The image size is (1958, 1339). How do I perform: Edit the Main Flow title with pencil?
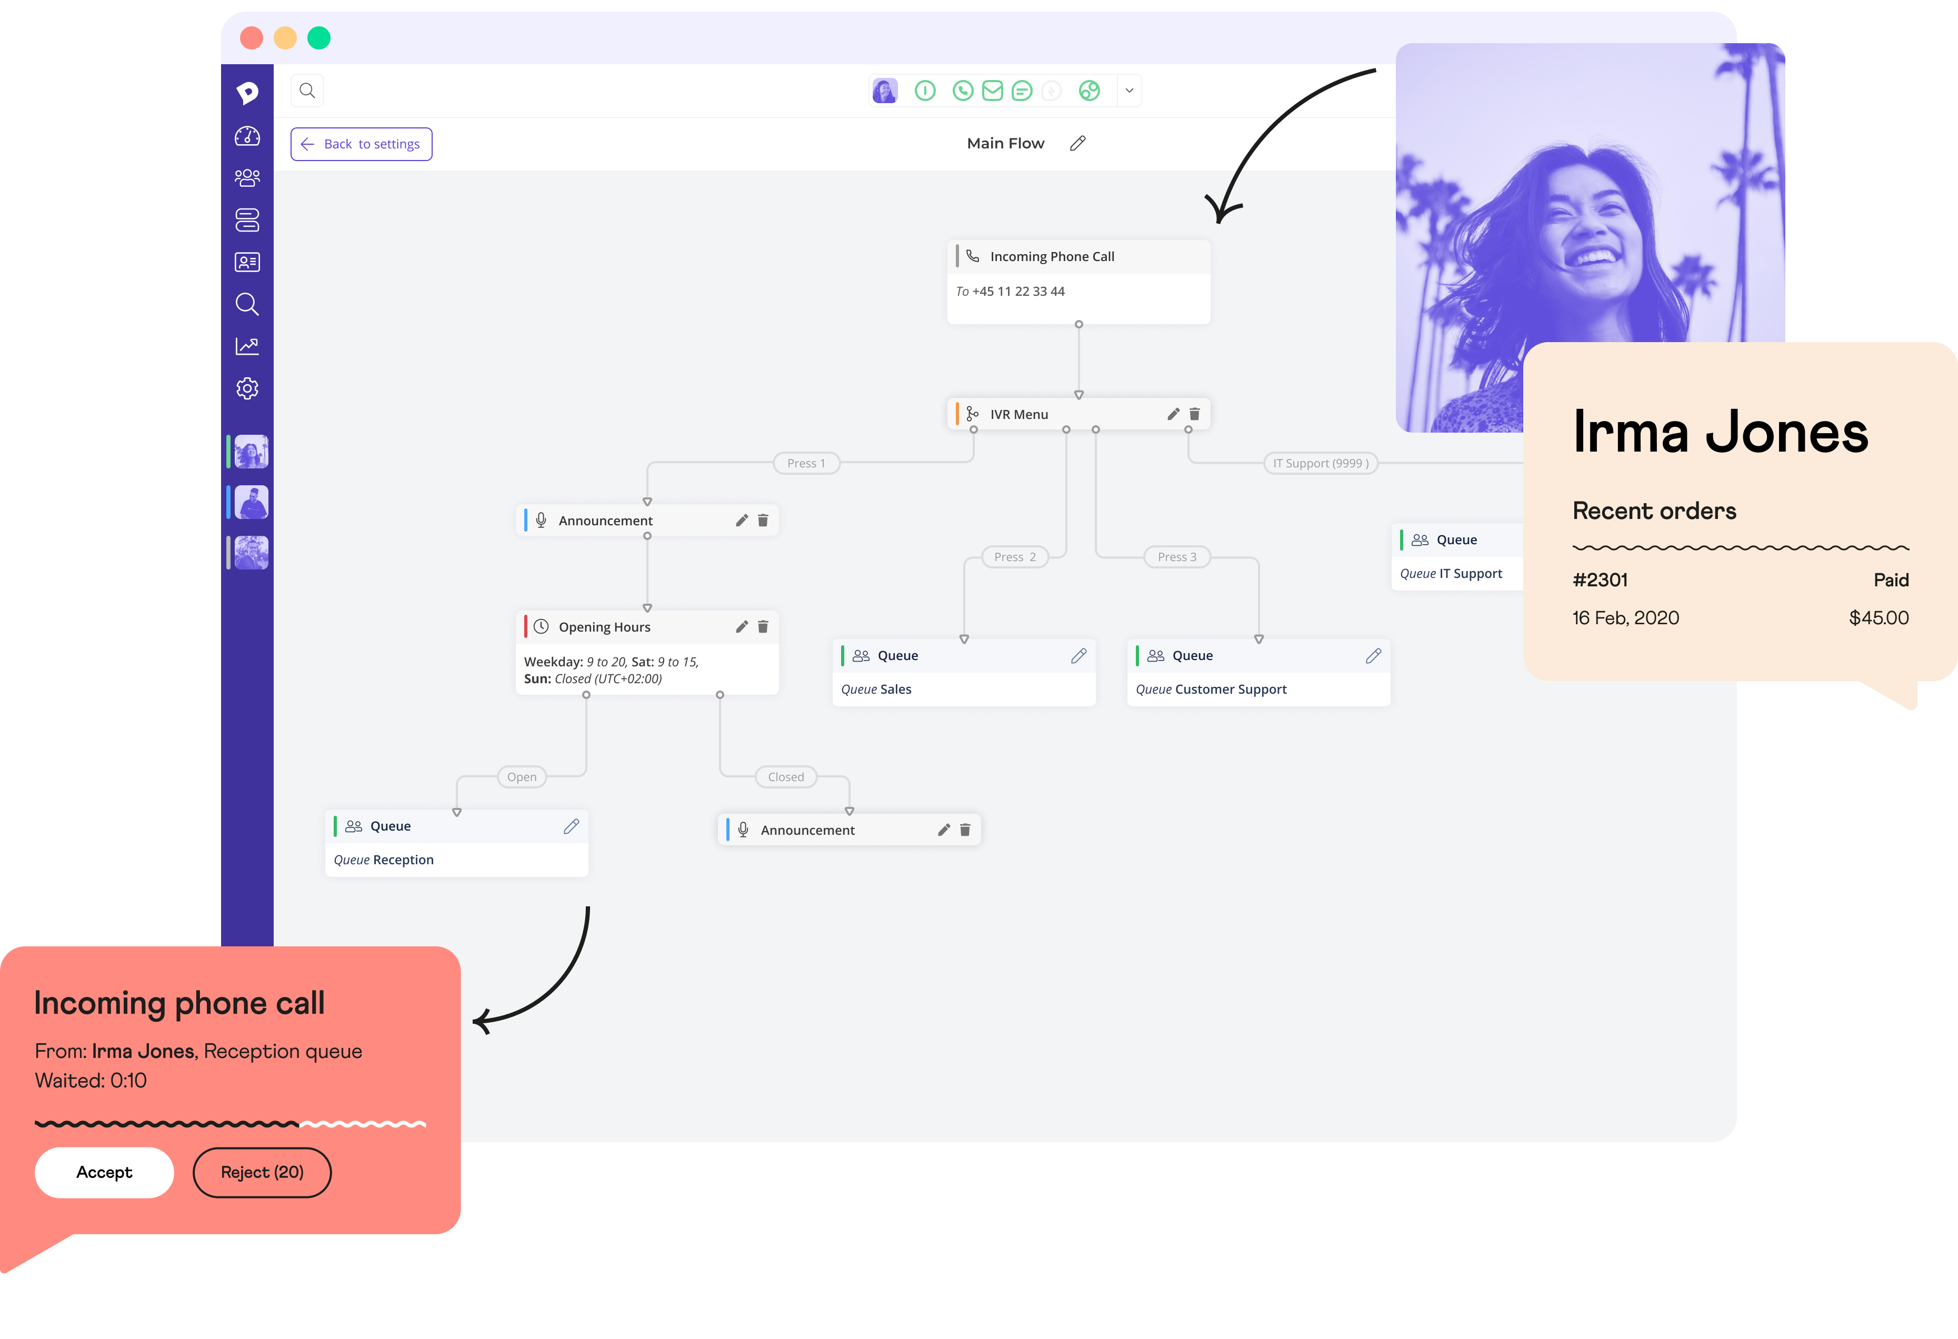point(1077,143)
